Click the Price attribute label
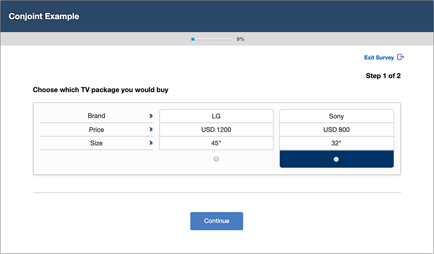 (96, 129)
